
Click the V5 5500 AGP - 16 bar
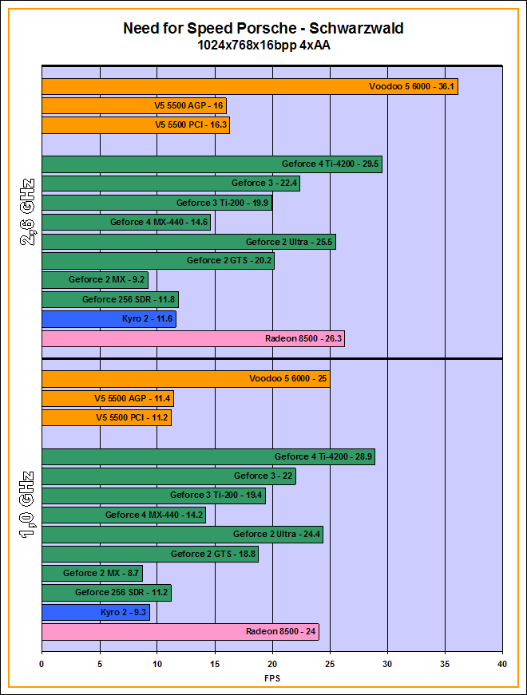(133, 105)
